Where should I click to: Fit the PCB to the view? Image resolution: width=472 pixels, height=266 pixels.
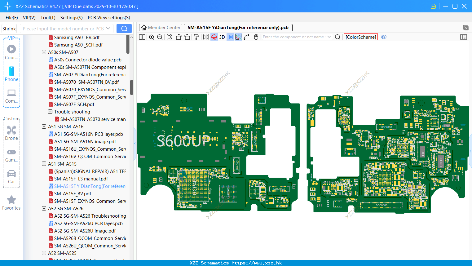click(169, 37)
